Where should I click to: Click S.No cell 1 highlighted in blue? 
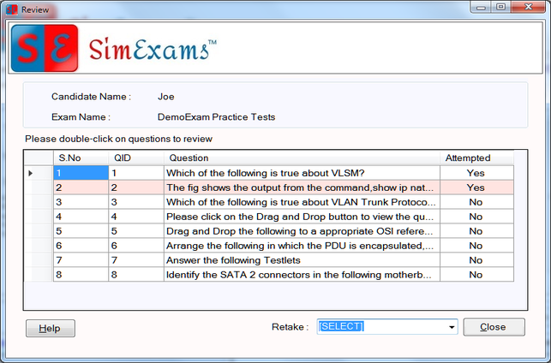pos(81,173)
